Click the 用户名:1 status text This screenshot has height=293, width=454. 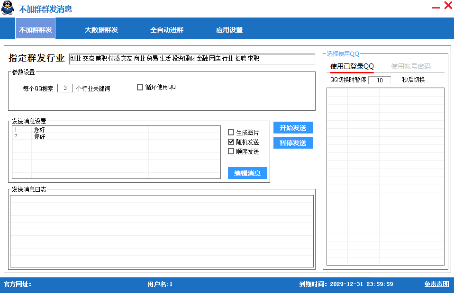click(160, 284)
